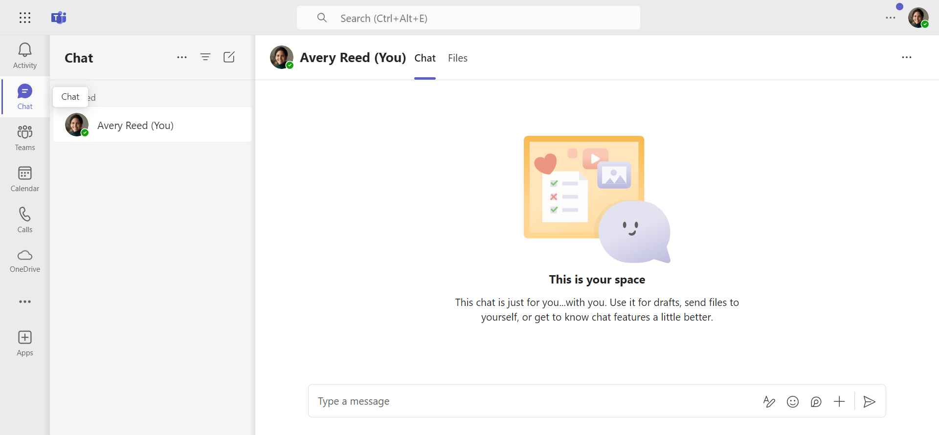
Task: Click the Type a message field
Action: tap(533, 401)
